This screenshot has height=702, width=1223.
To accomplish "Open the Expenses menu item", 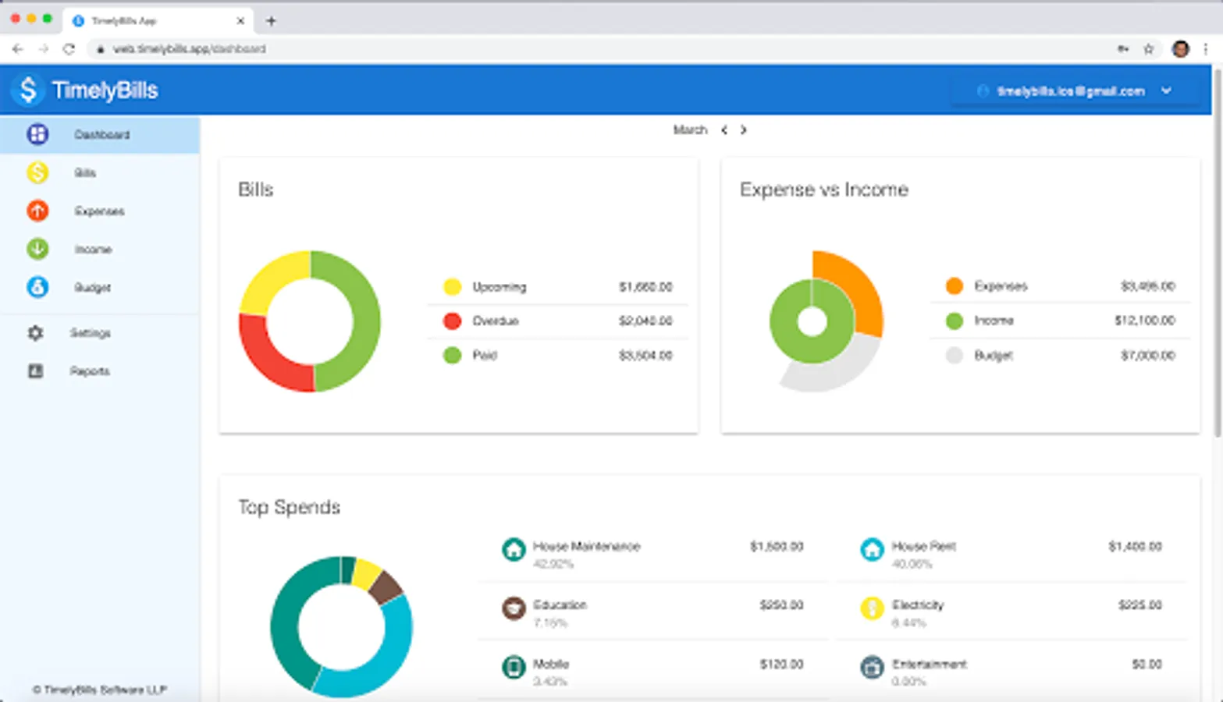I will point(99,211).
